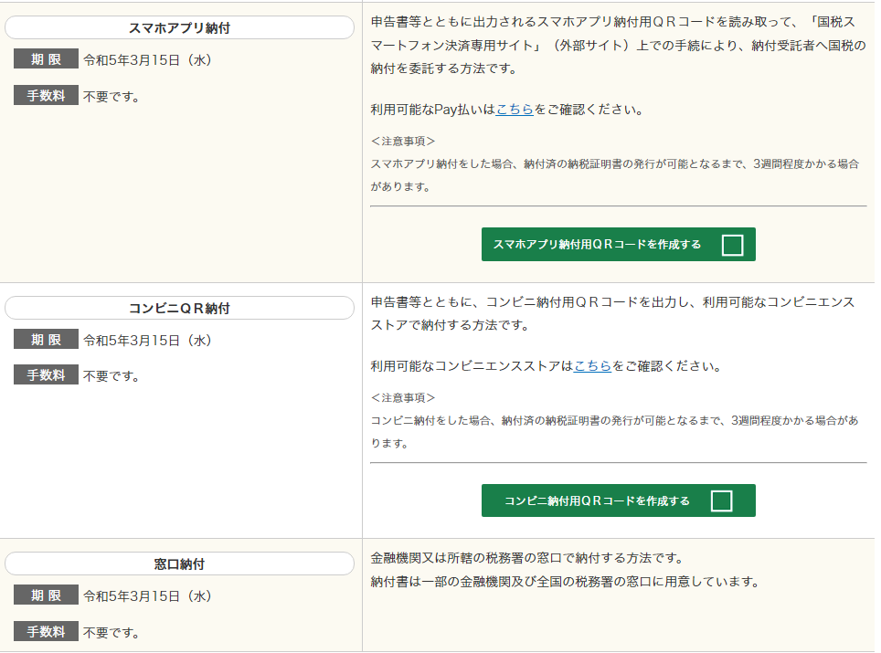Select the コンビニQR納付 section heading
This screenshot has width=881, height=653.
pos(179,309)
